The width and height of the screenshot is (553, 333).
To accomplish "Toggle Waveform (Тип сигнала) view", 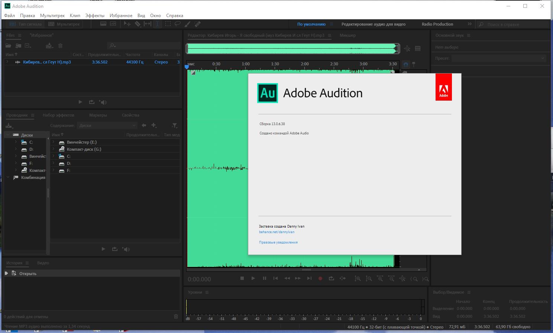I will point(25,24).
